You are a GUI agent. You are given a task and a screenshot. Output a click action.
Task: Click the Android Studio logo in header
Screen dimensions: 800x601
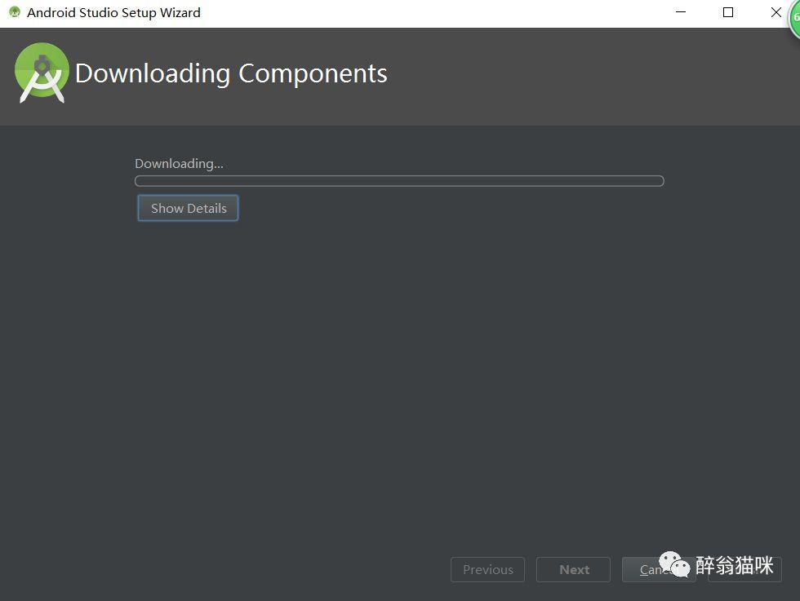click(42, 73)
